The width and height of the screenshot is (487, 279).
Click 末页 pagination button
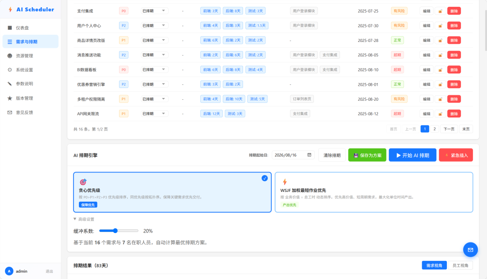click(x=466, y=129)
